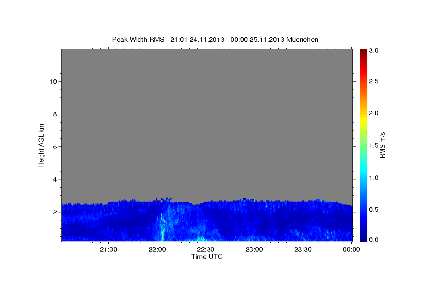436x290 pixels.
Task: Click the dark red top of colorbar
Action: pyautogui.click(x=363, y=51)
